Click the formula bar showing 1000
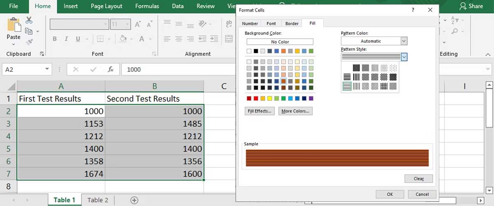Viewport: 494px width, 206px height. pyautogui.click(x=178, y=69)
